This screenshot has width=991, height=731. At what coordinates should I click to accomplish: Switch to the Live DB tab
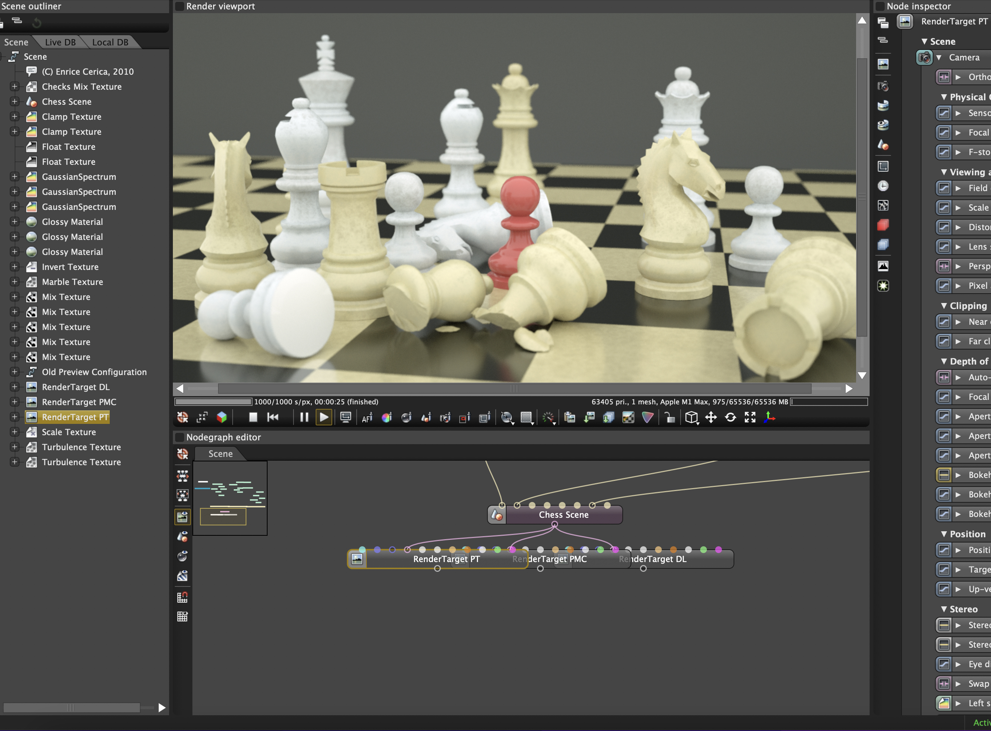(60, 42)
